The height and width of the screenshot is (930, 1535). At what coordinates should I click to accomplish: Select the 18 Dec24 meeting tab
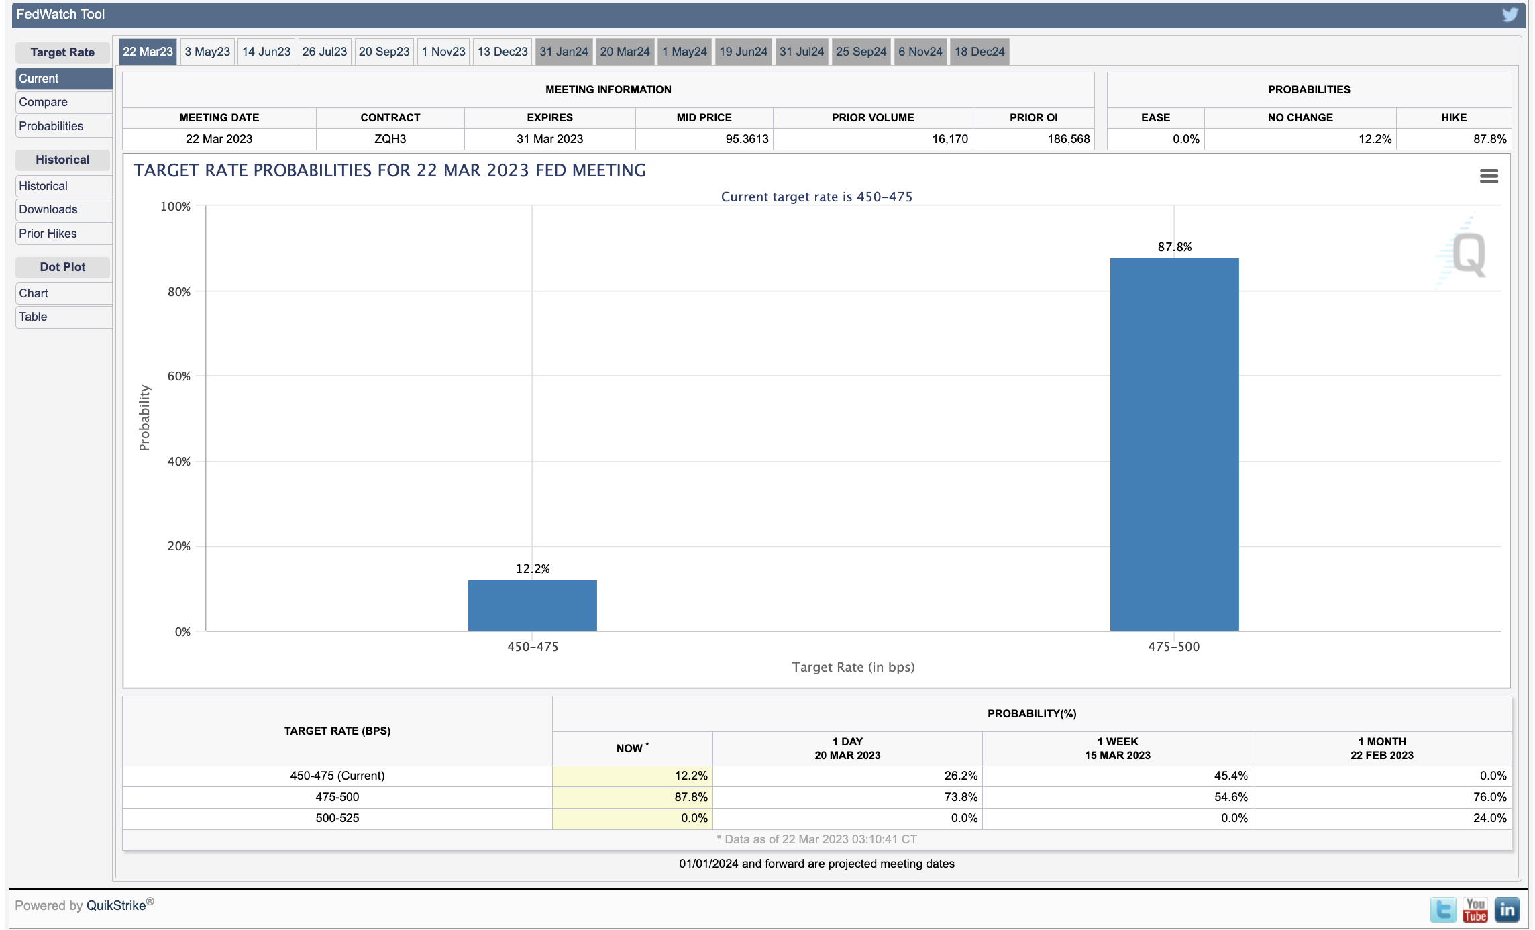click(980, 52)
